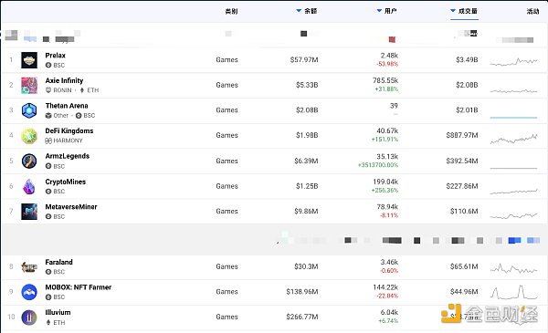View the MOBOX activity sparkline chart

pyautogui.click(x=513, y=293)
